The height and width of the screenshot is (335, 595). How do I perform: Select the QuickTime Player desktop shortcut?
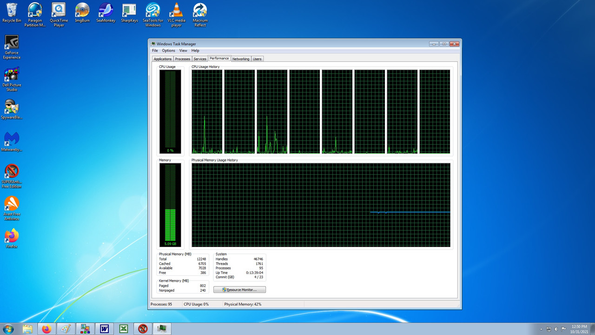click(x=59, y=14)
